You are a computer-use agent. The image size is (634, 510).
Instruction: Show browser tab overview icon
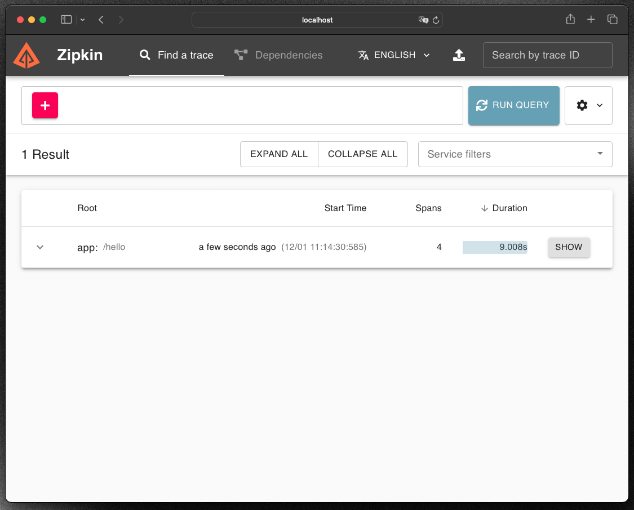[612, 19]
